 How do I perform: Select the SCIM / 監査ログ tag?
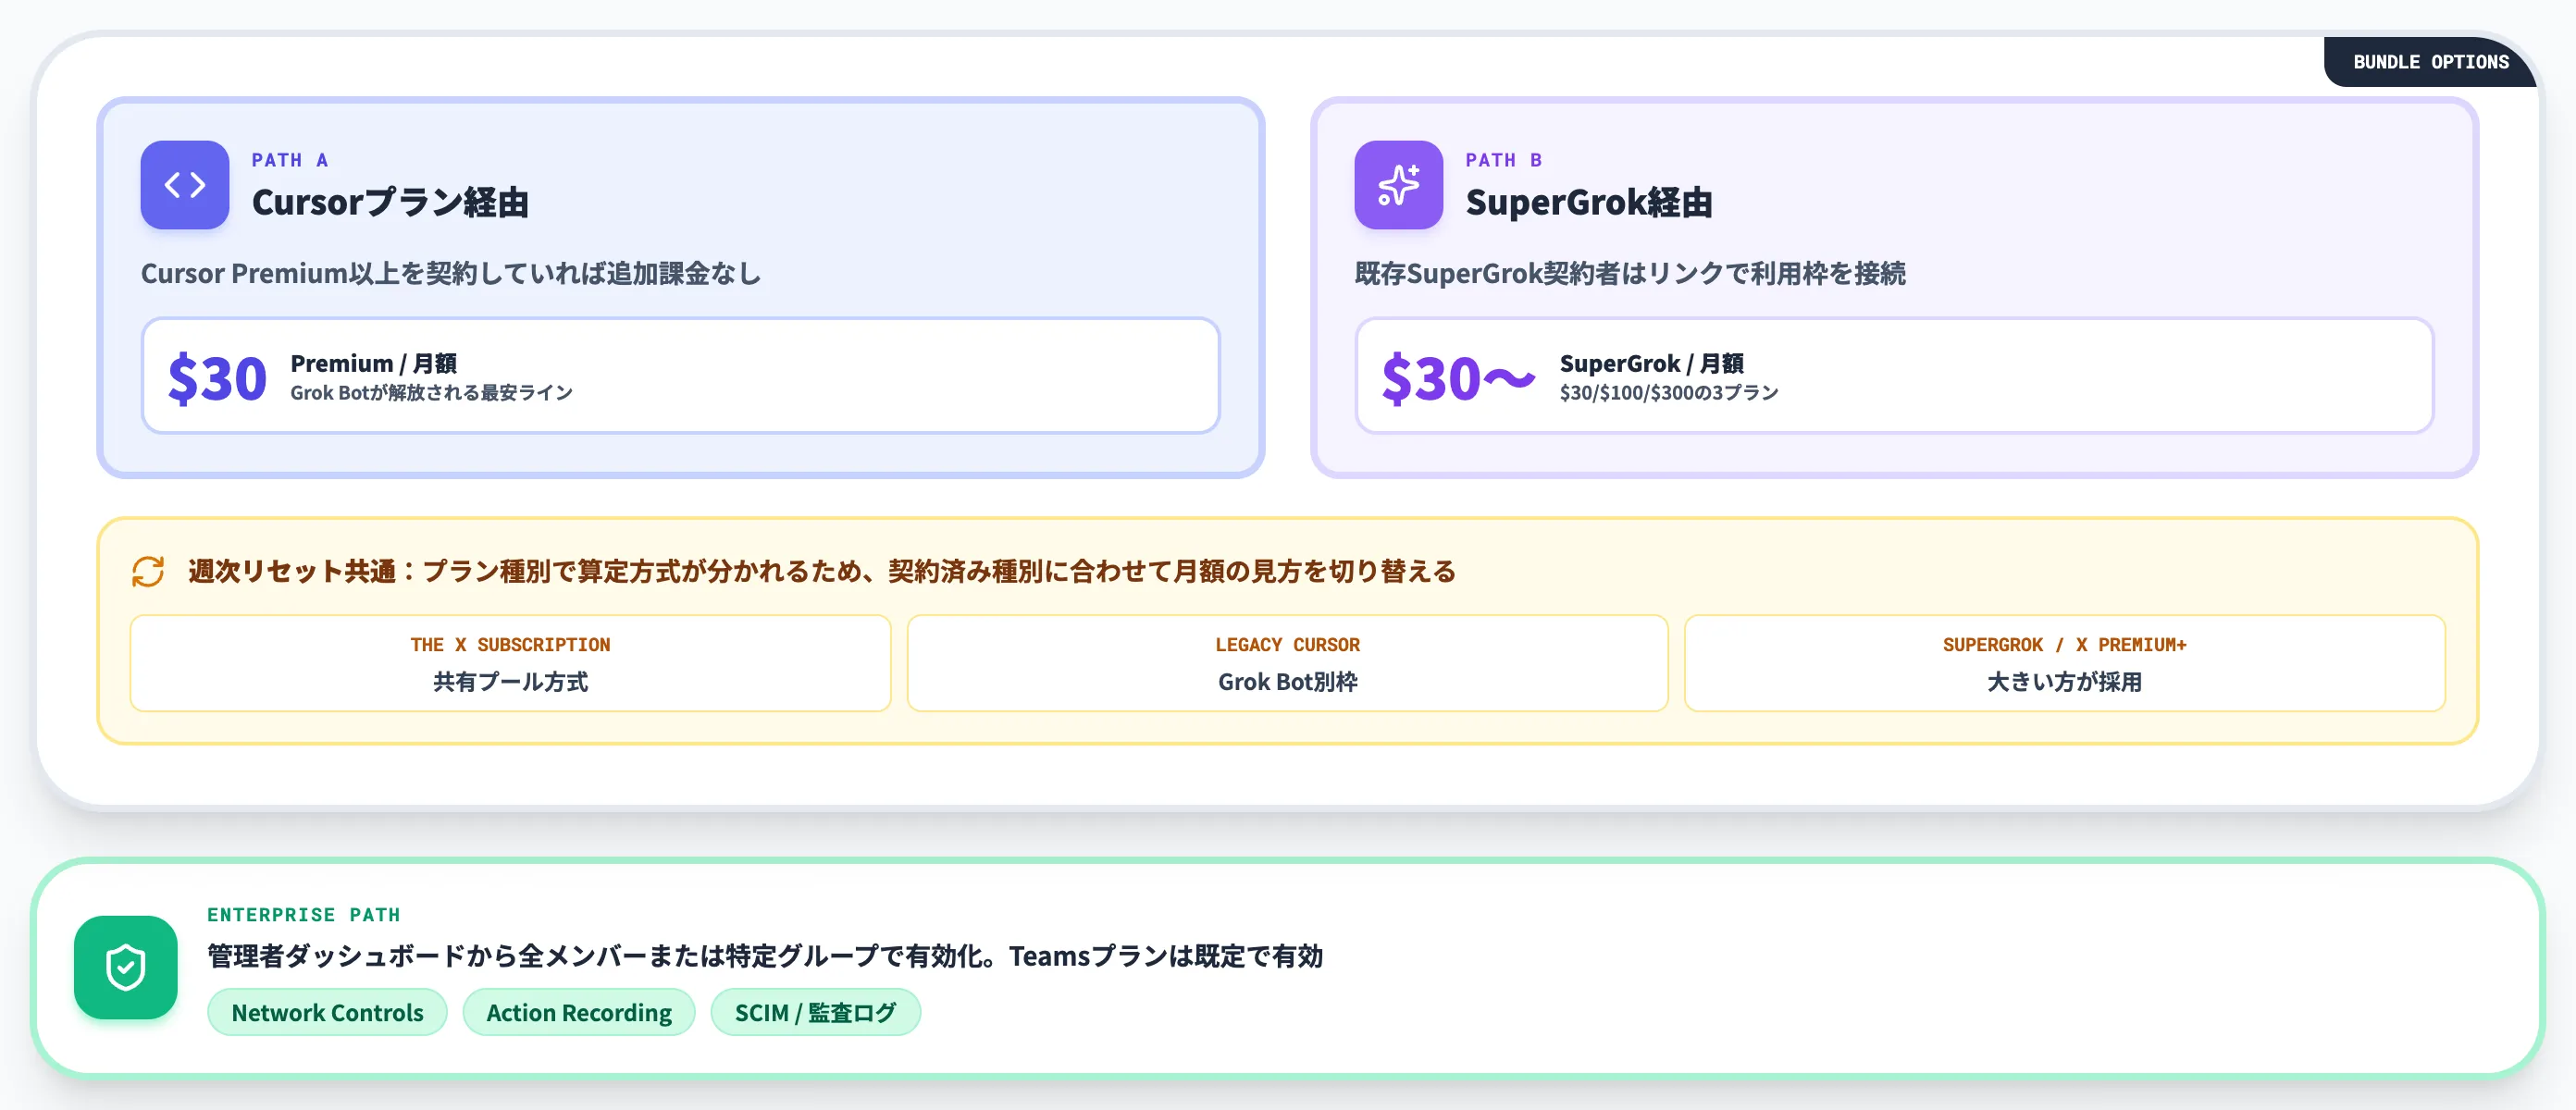coord(815,1012)
